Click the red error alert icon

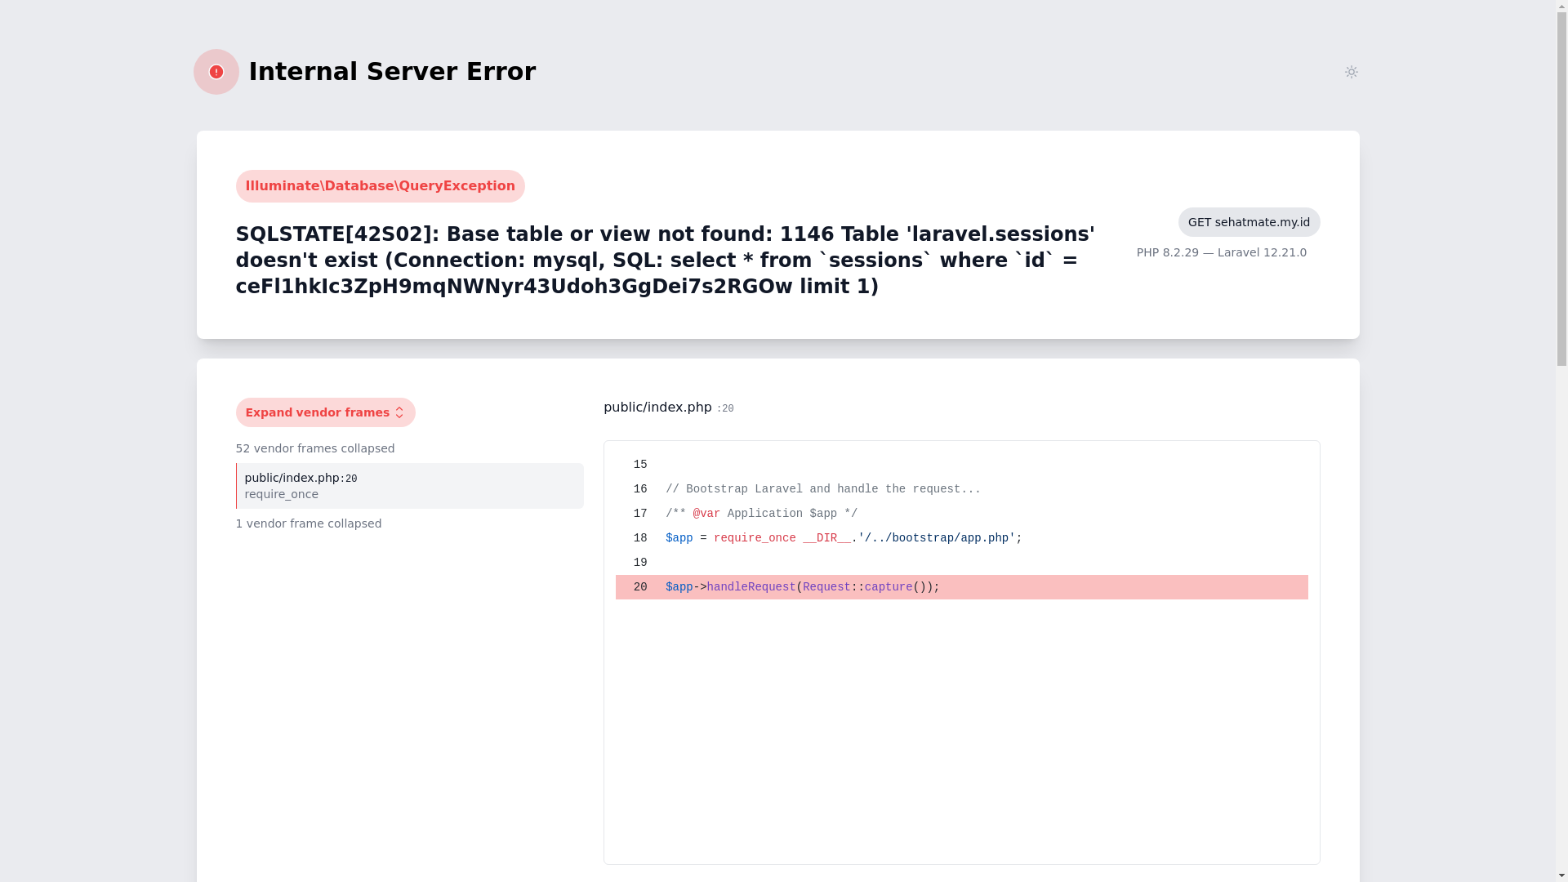[x=216, y=72]
